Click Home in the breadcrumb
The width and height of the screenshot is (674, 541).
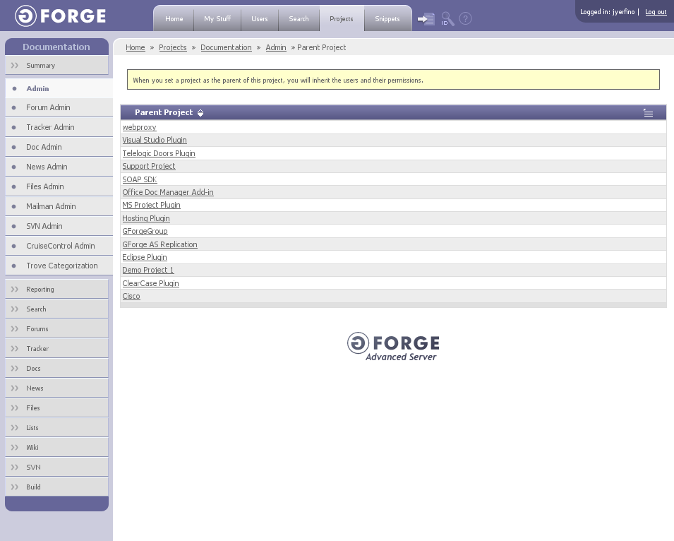(x=136, y=47)
